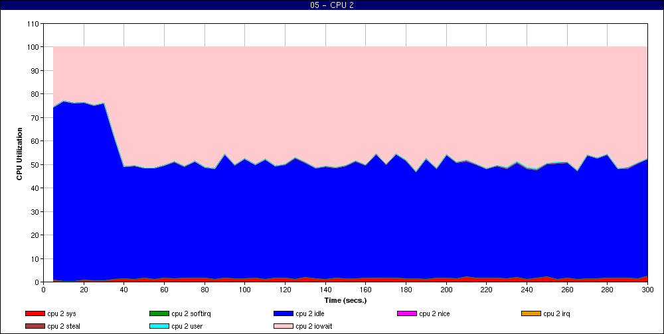Click the orange cpu 2 irq legend swatch
Image resolution: width=664 pixels, height=334 pixels.
pos(531,313)
